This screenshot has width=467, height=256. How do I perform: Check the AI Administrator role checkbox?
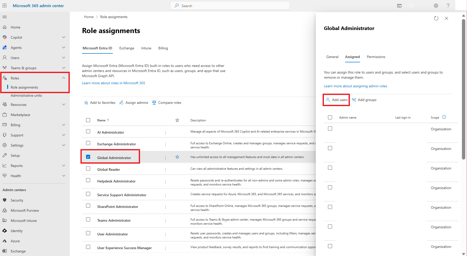tap(88, 131)
